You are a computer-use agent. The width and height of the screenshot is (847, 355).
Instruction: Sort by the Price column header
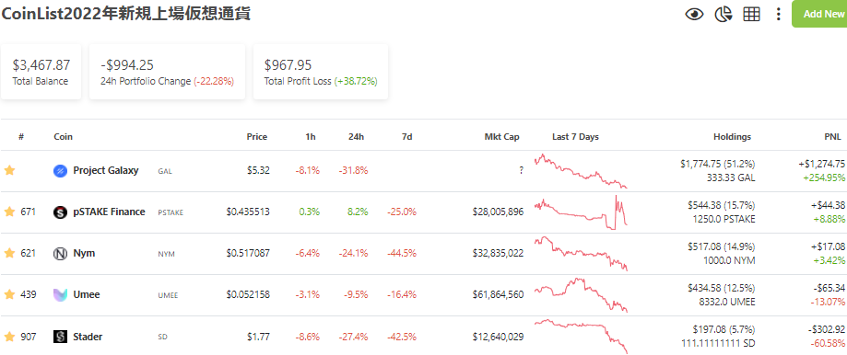tap(256, 137)
